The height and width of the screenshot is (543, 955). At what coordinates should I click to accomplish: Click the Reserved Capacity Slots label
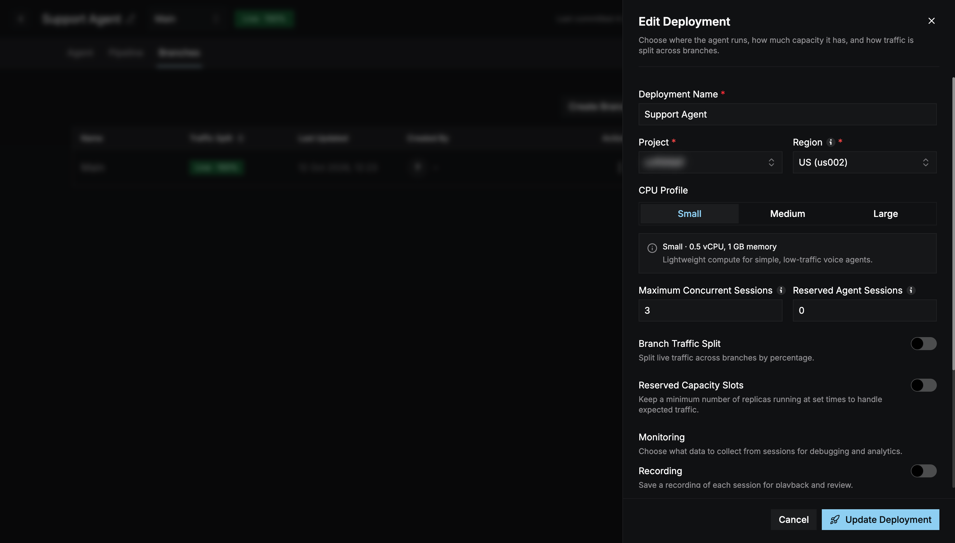pyautogui.click(x=691, y=385)
